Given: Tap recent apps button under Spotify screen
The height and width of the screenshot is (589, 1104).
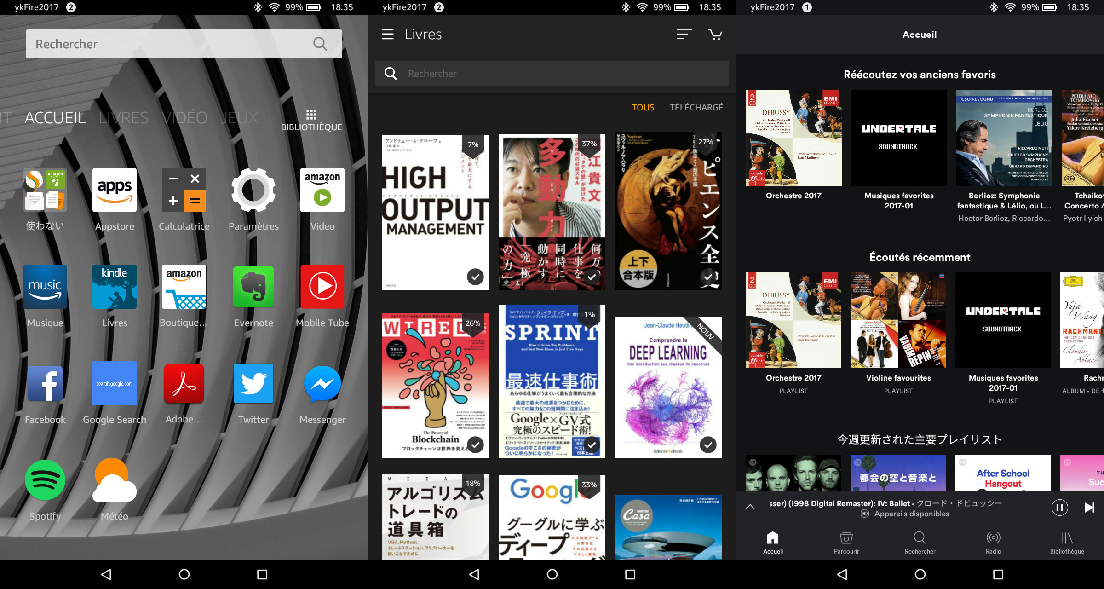Looking at the screenshot, I should 998,574.
